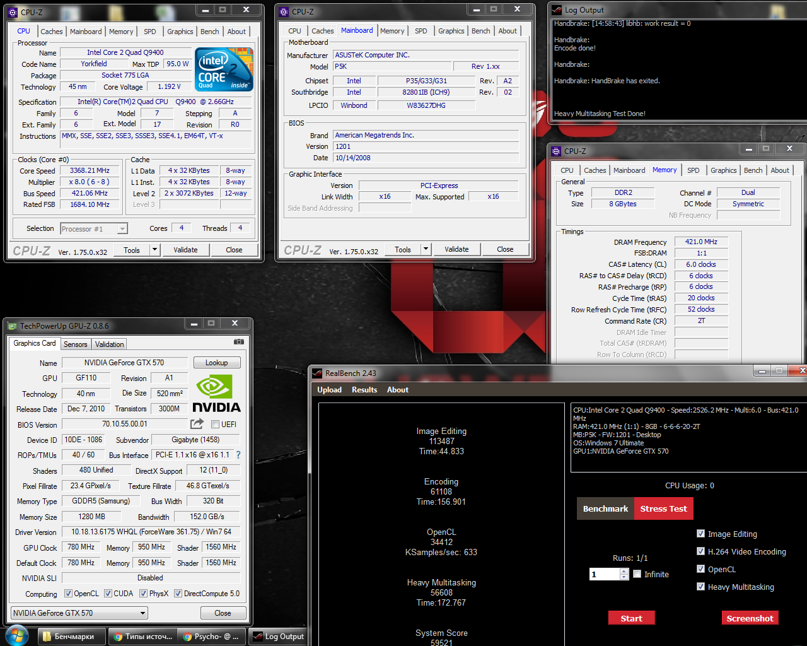Select the Stress Test tab in RealBench
Viewport: 807px width, 646px height.
663,508
